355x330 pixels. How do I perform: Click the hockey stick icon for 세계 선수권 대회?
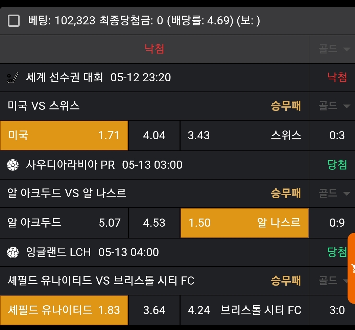(13, 78)
